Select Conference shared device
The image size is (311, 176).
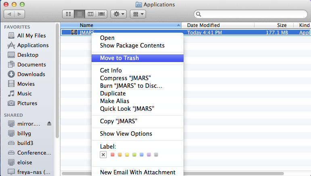click(x=29, y=153)
